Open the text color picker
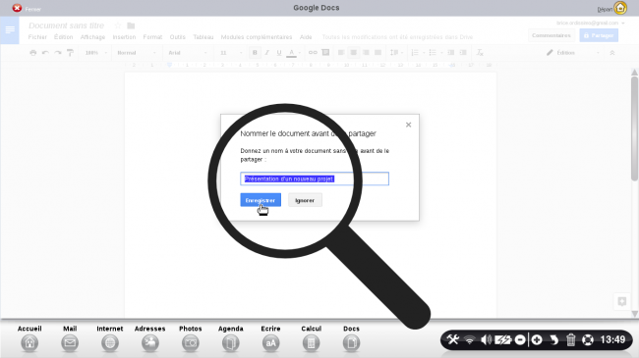The width and height of the screenshot is (639, 358). (x=291, y=53)
